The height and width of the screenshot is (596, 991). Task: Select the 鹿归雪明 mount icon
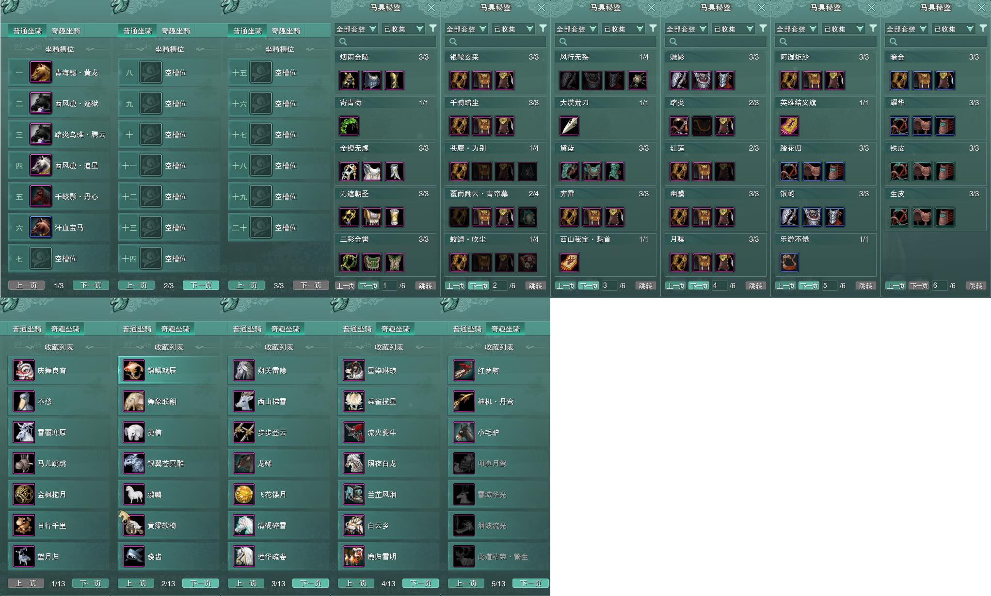pyautogui.click(x=353, y=556)
